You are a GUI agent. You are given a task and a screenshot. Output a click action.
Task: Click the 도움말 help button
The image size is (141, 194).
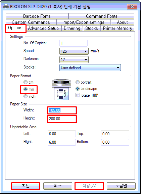(121, 186)
